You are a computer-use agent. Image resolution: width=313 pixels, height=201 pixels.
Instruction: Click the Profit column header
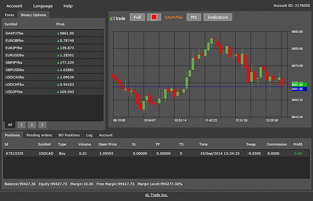tap(298, 144)
